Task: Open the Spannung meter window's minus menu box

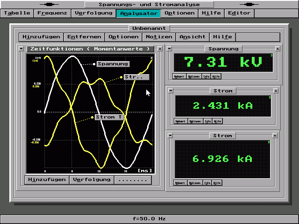Action: pyautogui.click(x=170, y=49)
